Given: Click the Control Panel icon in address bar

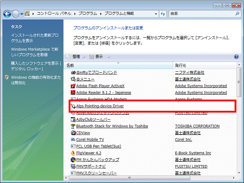Looking at the screenshot, I should 27,14.
